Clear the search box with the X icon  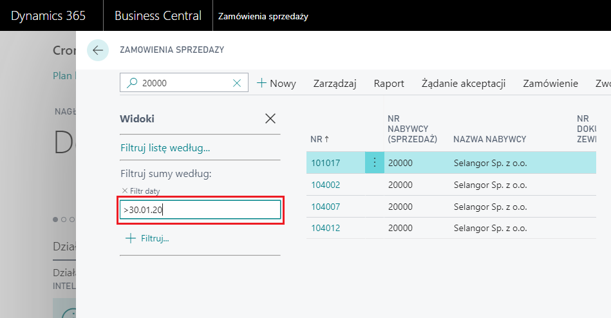tap(237, 83)
